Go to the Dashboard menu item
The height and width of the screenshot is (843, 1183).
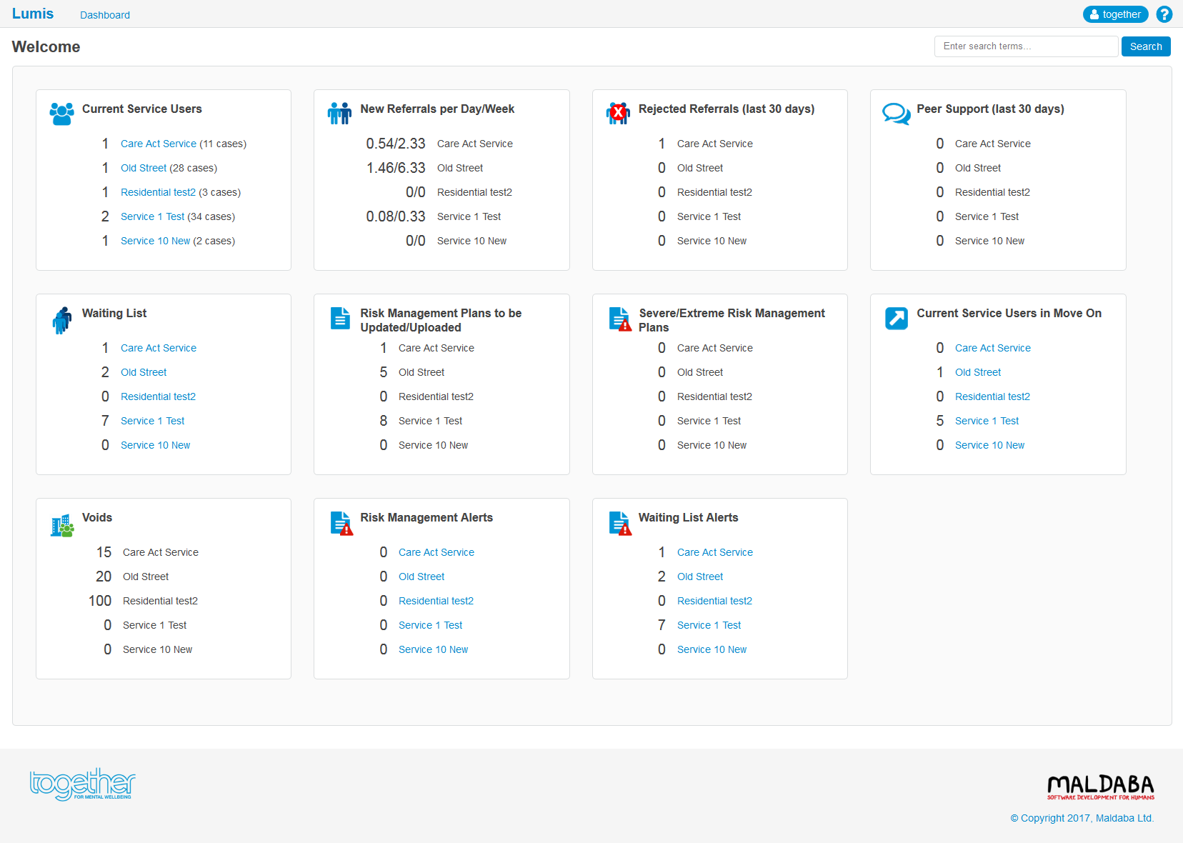coord(105,15)
